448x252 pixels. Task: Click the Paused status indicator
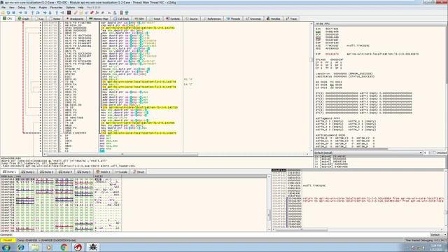[x=8, y=240]
